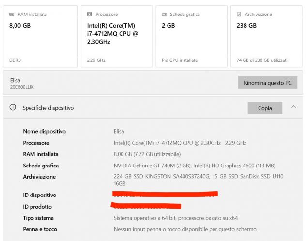Click the RAM installata label in specifications list
Image resolution: width=306 pixels, height=241 pixels.
pyautogui.click(x=41, y=154)
